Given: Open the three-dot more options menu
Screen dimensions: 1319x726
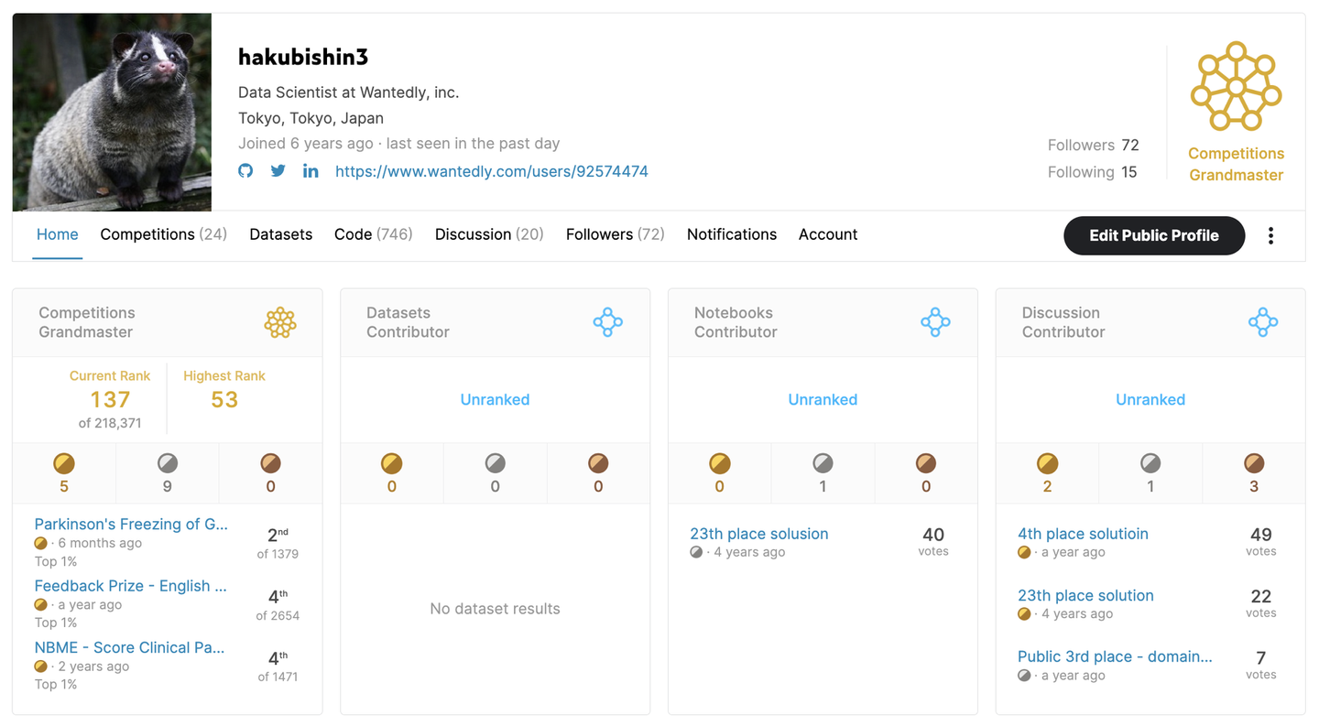Looking at the screenshot, I should [x=1270, y=236].
